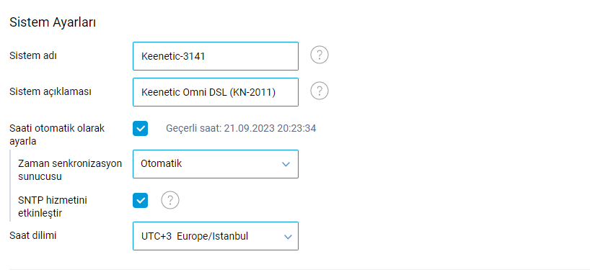Select the Sistem Ayarları heading
The image size is (590, 272).
coord(53,22)
